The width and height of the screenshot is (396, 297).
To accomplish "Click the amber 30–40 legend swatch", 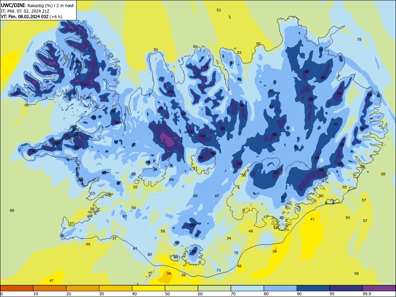I will pyautogui.click(x=116, y=288).
